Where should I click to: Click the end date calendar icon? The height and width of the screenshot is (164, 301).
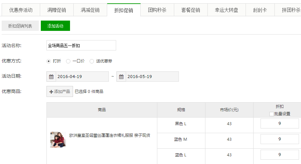121,77
